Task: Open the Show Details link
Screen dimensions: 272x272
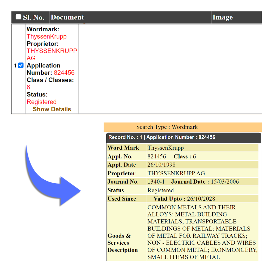Action: point(52,109)
